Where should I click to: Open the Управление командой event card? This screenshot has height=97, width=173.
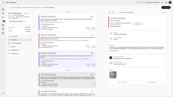(68, 93)
